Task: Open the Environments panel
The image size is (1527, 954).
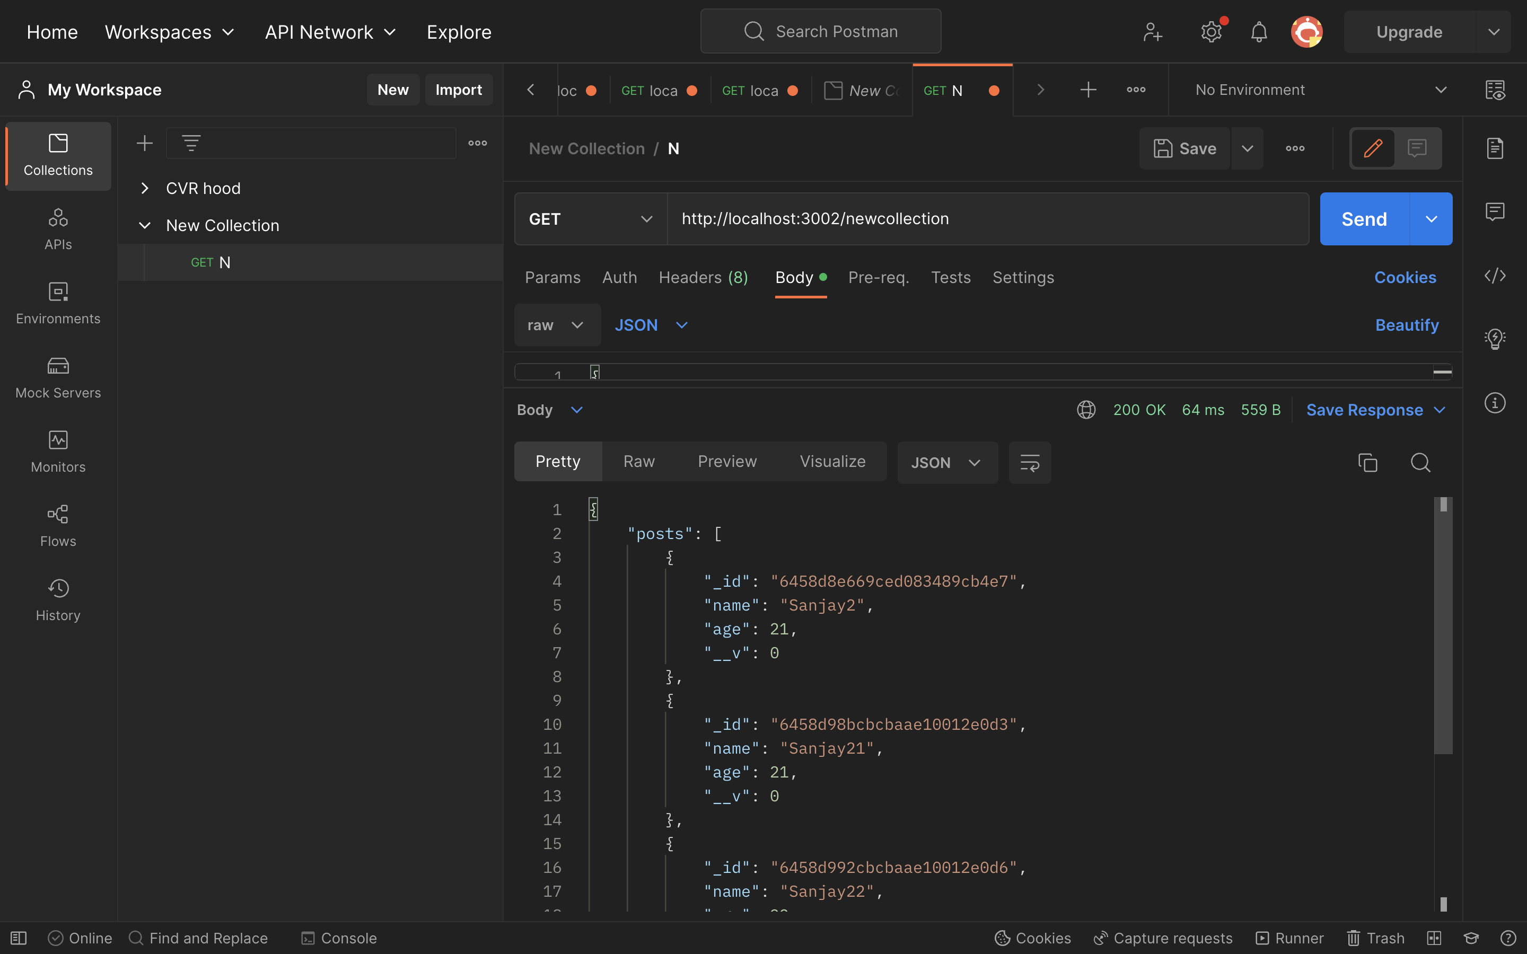Action: [57, 303]
